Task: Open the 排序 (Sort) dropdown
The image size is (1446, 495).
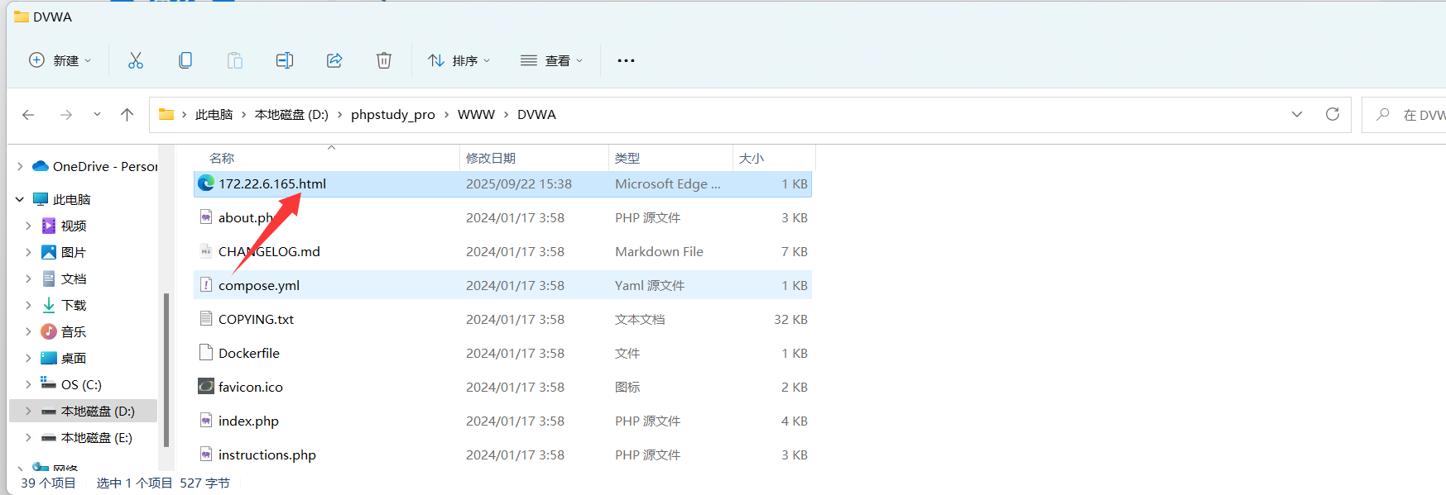Action: pyautogui.click(x=459, y=60)
